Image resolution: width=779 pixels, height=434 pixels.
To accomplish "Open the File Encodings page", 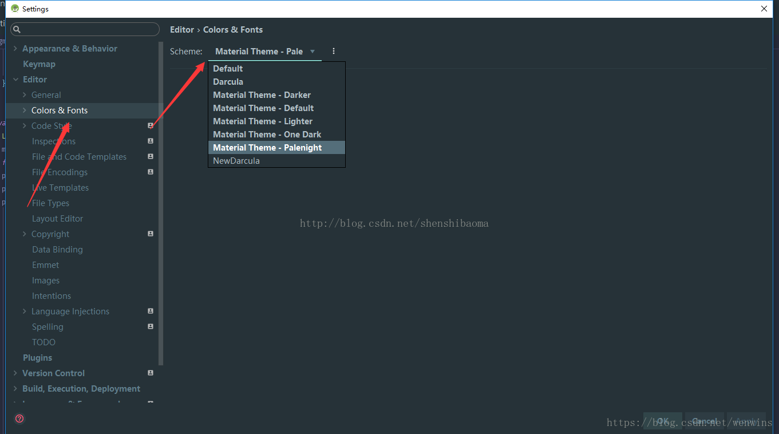I will [x=60, y=172].
